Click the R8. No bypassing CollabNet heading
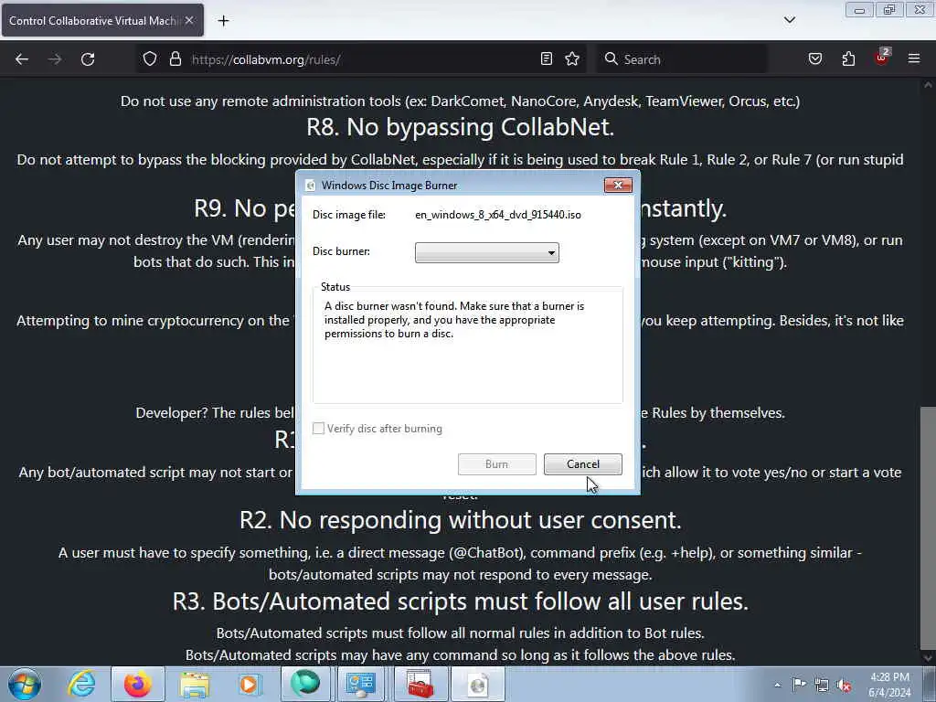Viewport: 936px width, 702px height. pos(461,127)
